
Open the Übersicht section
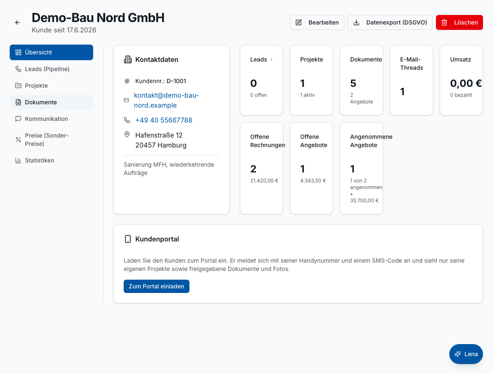(51, 52)
